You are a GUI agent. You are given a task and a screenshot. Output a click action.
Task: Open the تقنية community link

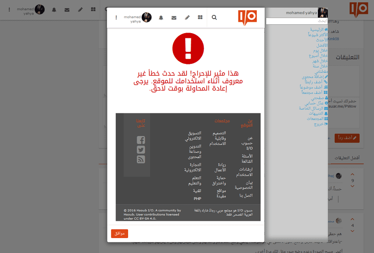(x=197, y=191)
